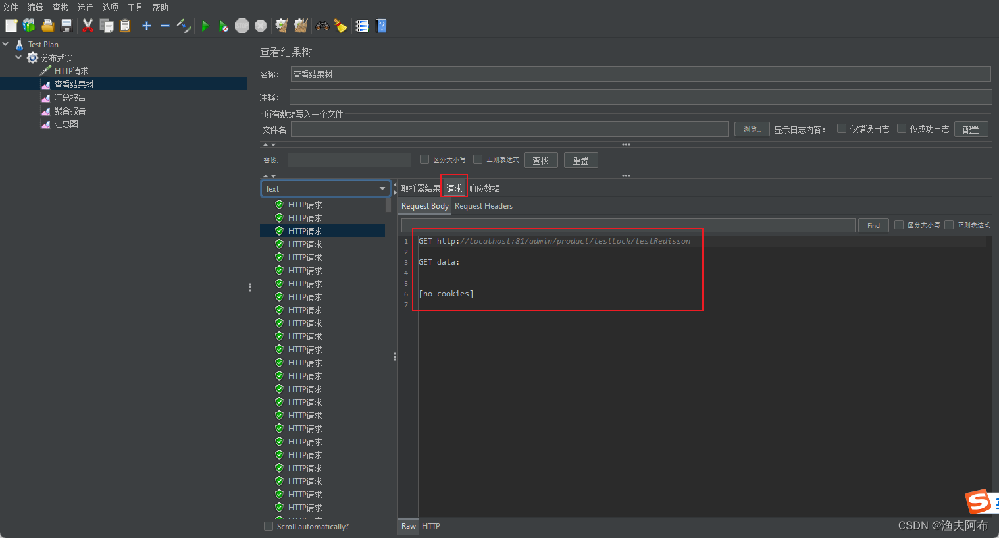
Task: Click the 注释 comment input field
Action: 640,97
